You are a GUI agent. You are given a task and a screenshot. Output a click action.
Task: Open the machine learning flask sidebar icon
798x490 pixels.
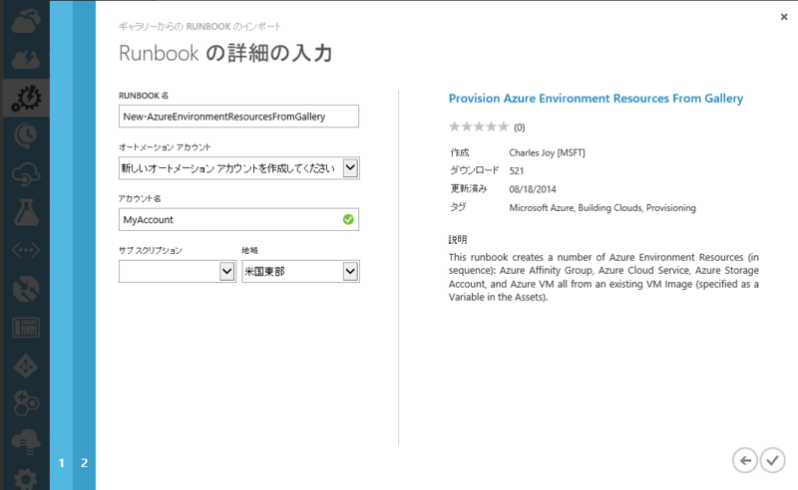point(26,212)
